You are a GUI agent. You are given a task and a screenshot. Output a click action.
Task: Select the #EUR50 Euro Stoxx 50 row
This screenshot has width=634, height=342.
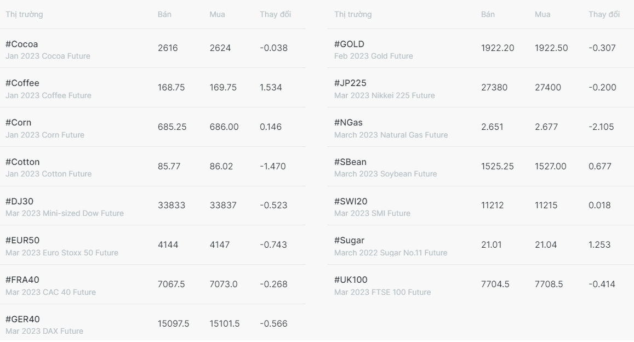pyautogui.click(x=153, y=245)
